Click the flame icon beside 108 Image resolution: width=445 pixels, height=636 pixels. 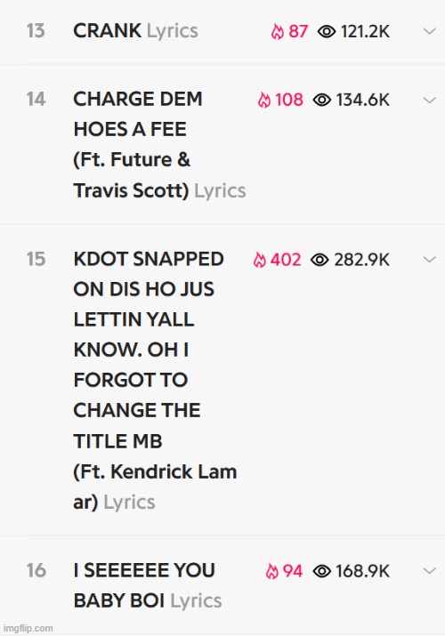[x=264, y=100]
